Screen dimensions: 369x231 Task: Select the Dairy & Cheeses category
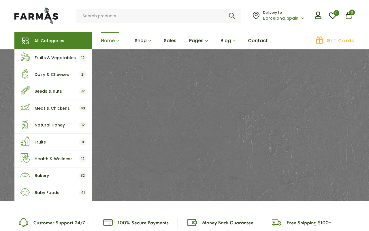[52, 74]
